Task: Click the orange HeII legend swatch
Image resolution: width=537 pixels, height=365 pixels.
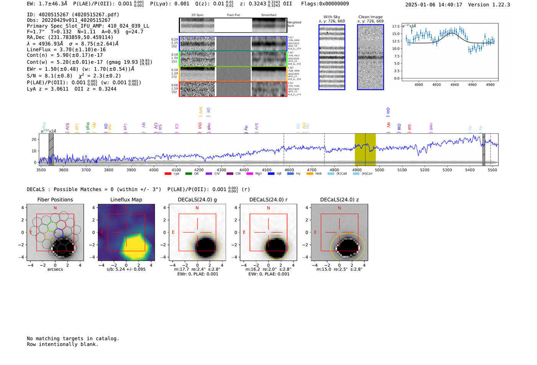Action: (310, 174)
